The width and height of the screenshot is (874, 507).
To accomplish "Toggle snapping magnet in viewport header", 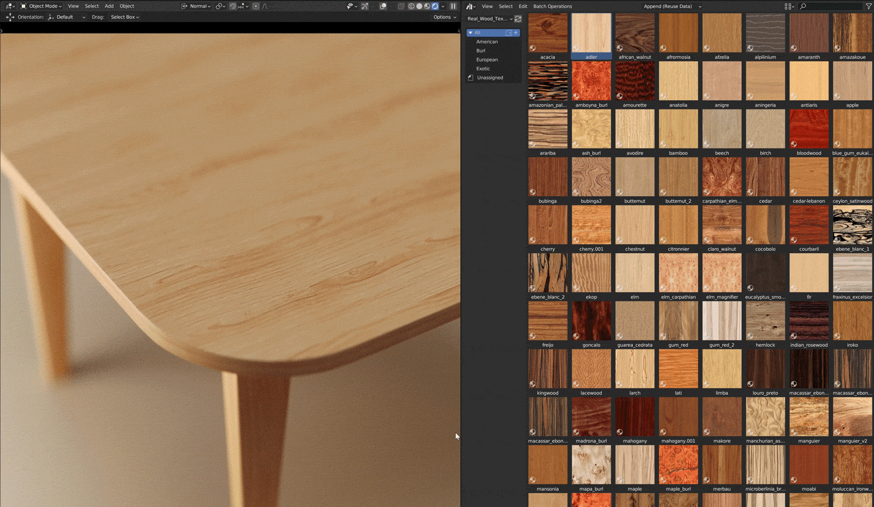I will coord(233,6).
